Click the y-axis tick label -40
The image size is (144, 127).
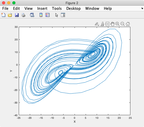click(x=15, y=115)
